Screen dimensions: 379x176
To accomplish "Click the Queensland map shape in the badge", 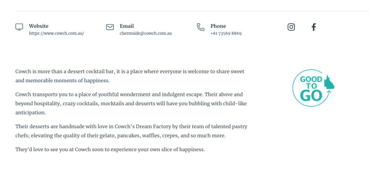I will (x=329, y=83).
